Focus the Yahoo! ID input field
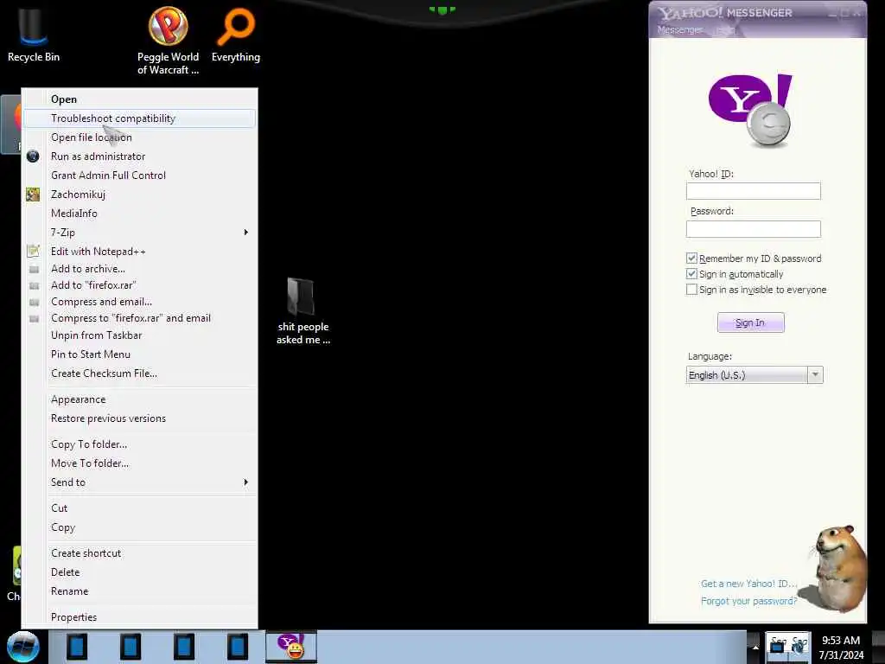 point(754,191)
